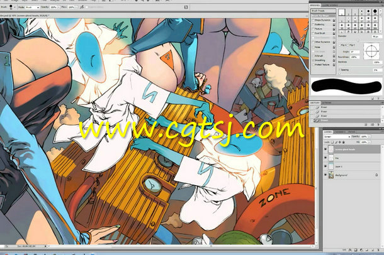Create new brush icon below stroke preview
Viewport: 384px width, 255px height.
pos(373,99)
